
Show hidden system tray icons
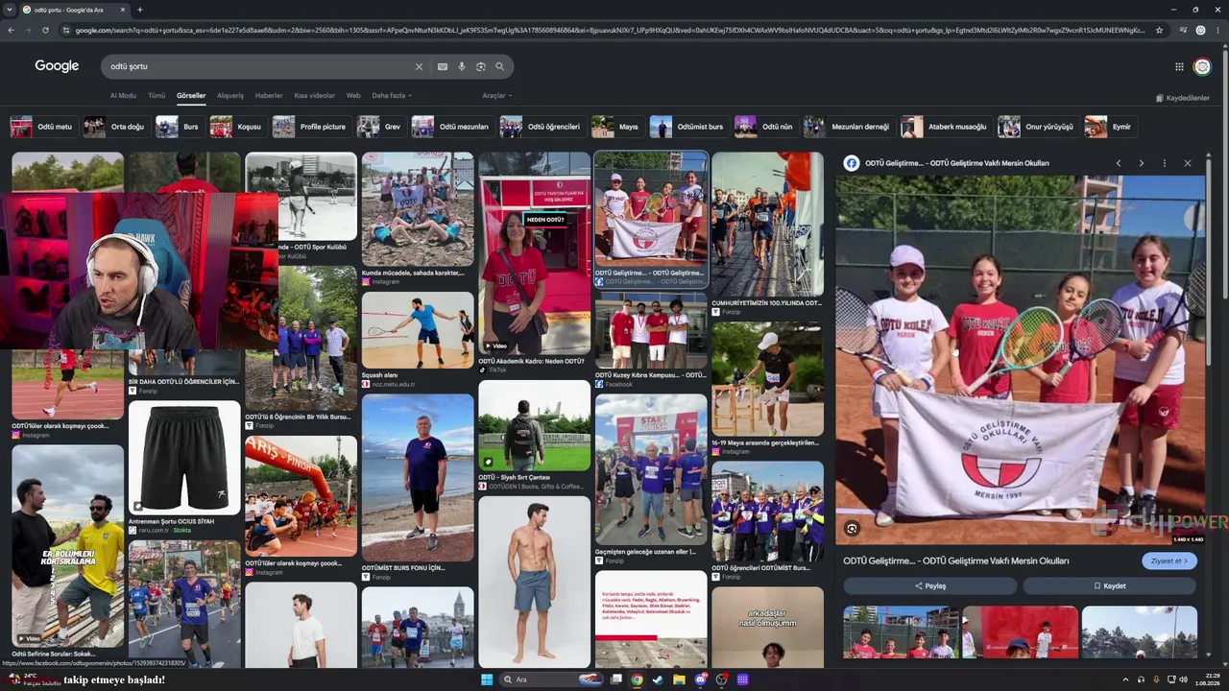[x=1126, y=679]
